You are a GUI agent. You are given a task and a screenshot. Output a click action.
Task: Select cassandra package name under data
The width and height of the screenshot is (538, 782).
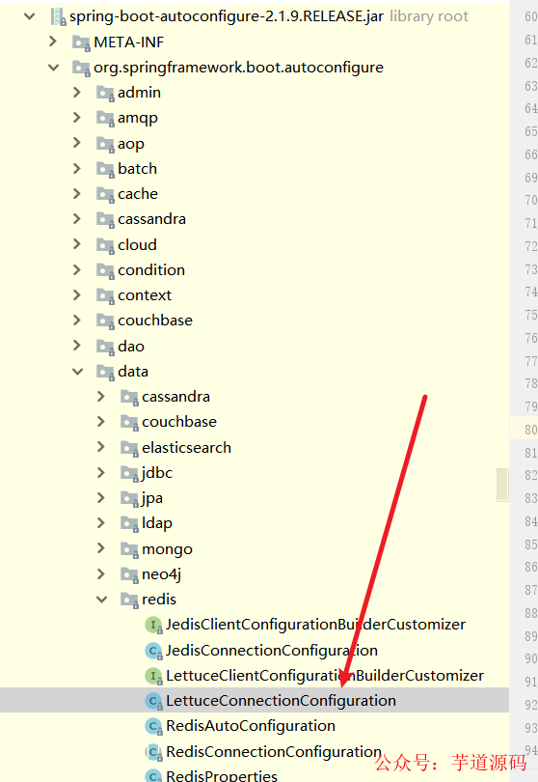[175, 397]
